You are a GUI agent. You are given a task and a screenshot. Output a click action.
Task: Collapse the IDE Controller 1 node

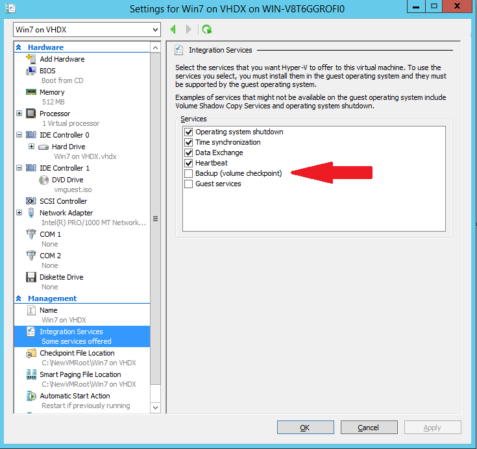click(x=19, y=167)
